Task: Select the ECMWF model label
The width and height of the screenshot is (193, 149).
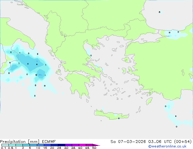Action: [49, 142]
